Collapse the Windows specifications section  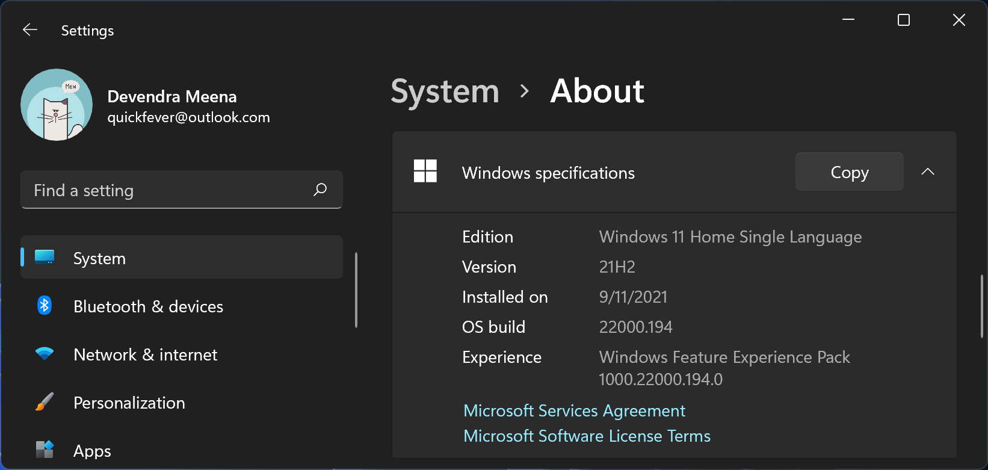928,172
